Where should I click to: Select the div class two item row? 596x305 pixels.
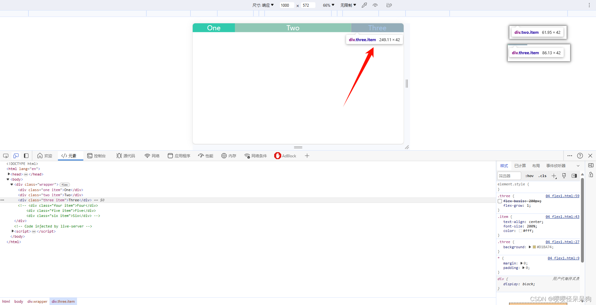coord(50,195)
